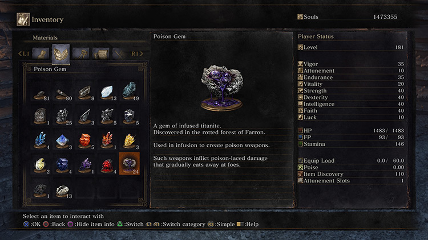
Task: Select the Poison Gem with count 24
Action: (x=129, y=164)
